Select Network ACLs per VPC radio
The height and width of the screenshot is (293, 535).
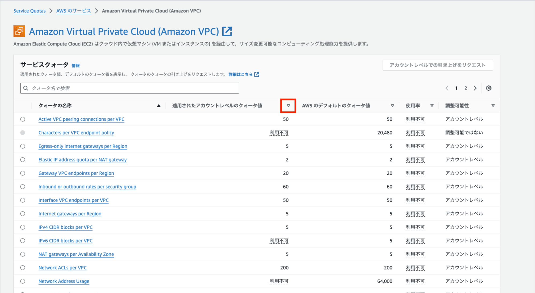23,268
